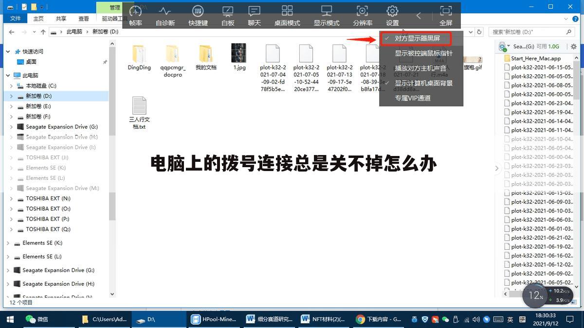This screenshot has height=328, width=584.
Task: Open the 显示模式 display mode options
Action: pyautogui.click(x=326, y=15)
